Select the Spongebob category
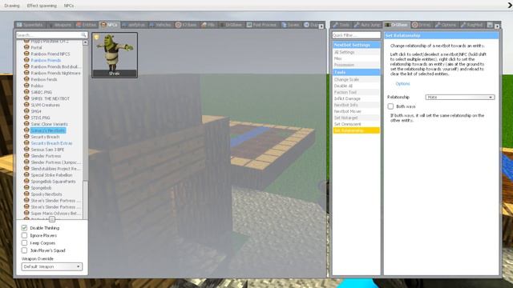 pos(41,188)
